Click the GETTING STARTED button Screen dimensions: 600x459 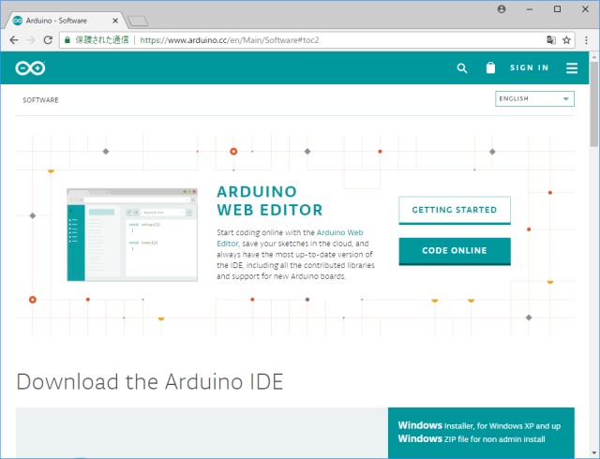455,210
